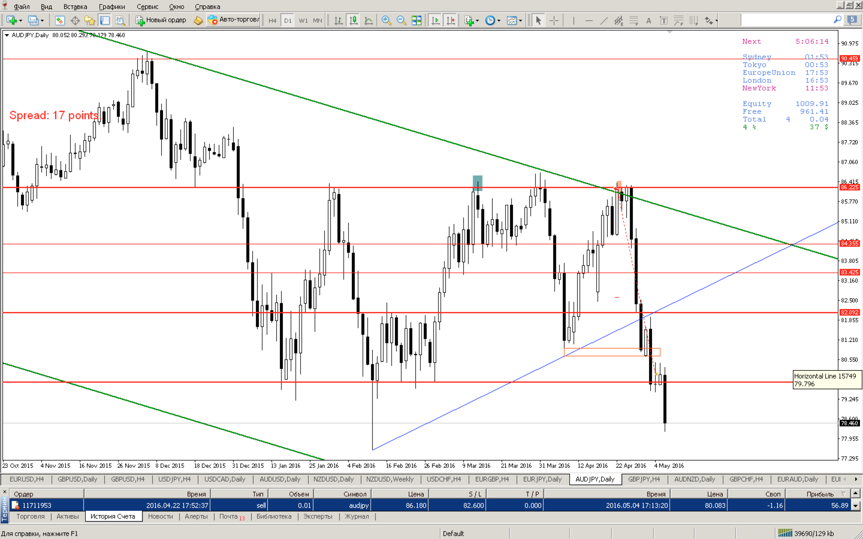This screenshot has width=863, height=539.
Task: Open the Вставка menu
Action: (75, 6)
